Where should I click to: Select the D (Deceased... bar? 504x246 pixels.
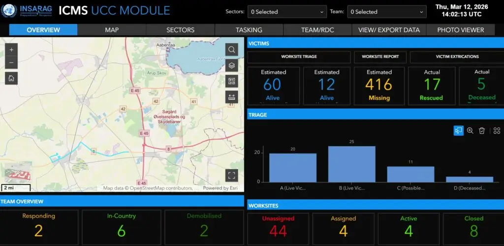(470, 179)
